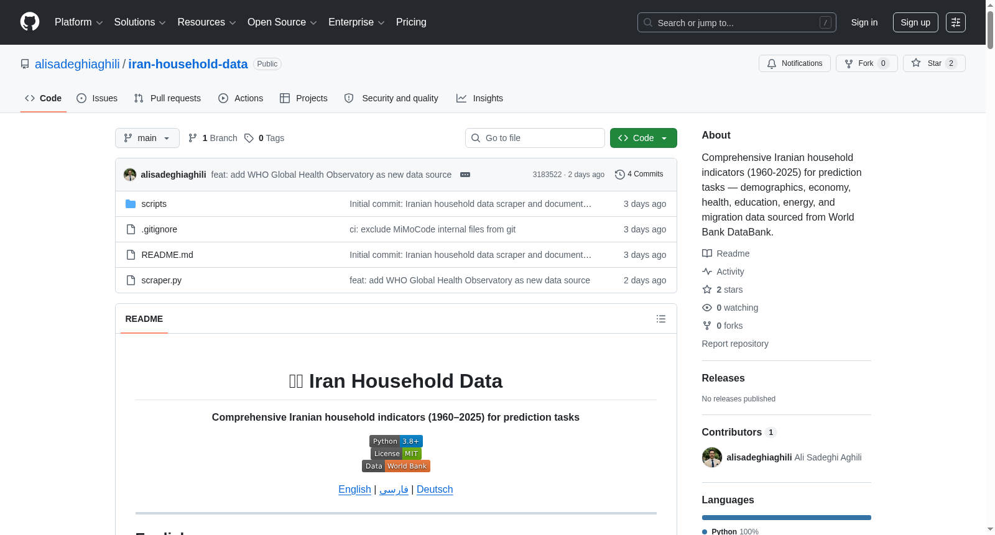Click the commit history clock icon
The width and height of the screenshot is (995, 535).
click(x=619, y=175)
